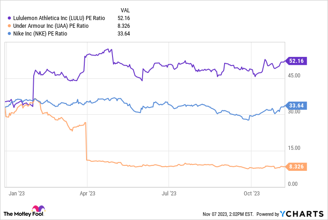The width and height of the screenshot is (328, 220).
Task: Click the orange Under Armour legend dot
Action: 10,26
